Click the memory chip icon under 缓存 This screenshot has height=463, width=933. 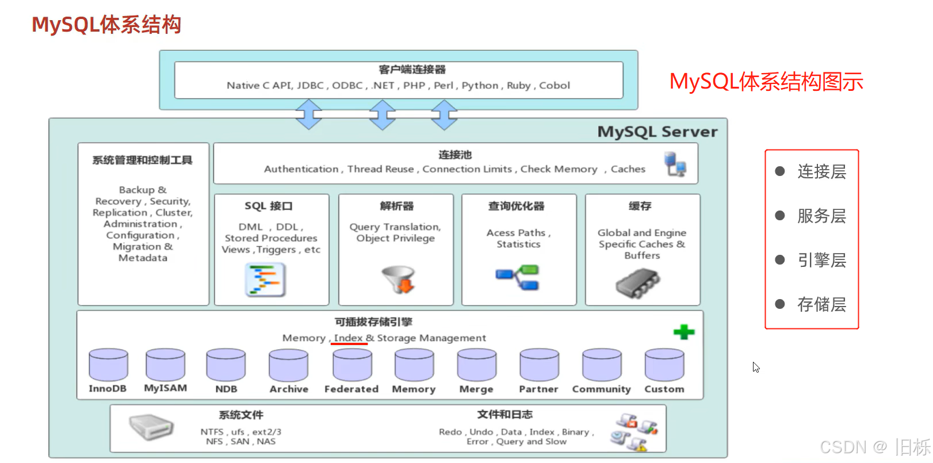(638, 283)
